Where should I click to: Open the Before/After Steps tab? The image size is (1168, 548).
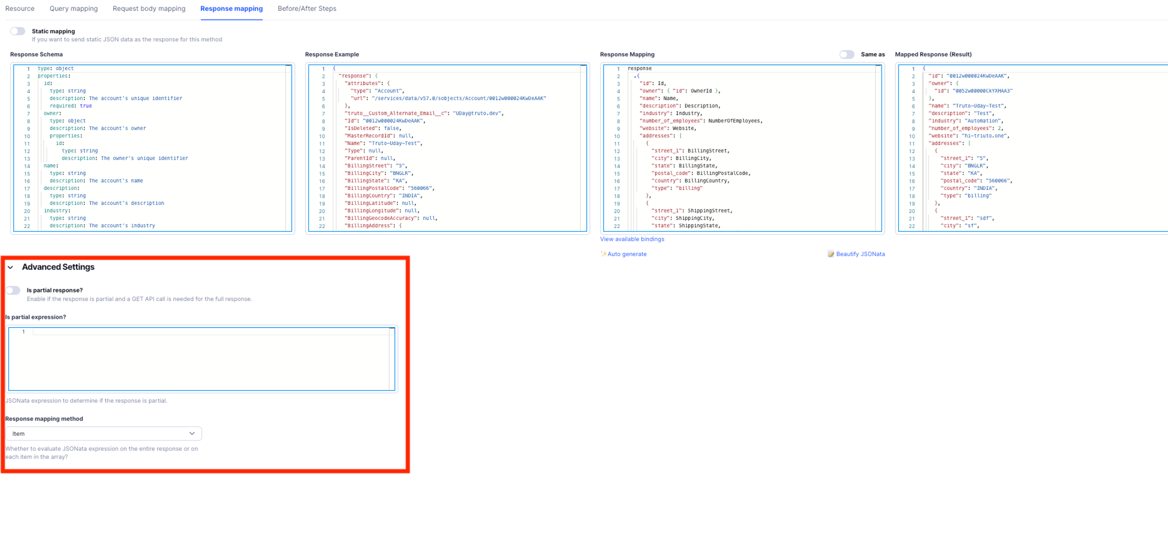(307, 9)
